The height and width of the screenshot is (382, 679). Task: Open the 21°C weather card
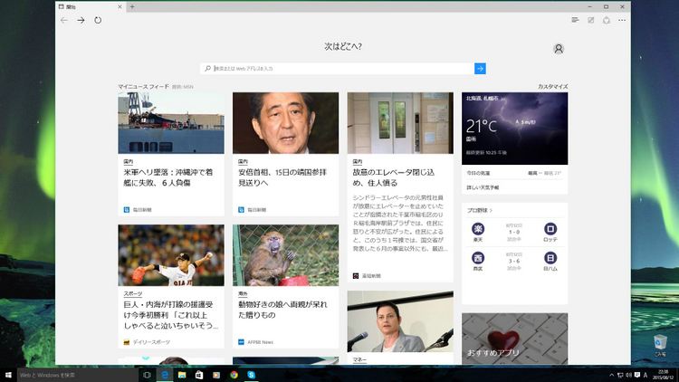coord(514,129)
